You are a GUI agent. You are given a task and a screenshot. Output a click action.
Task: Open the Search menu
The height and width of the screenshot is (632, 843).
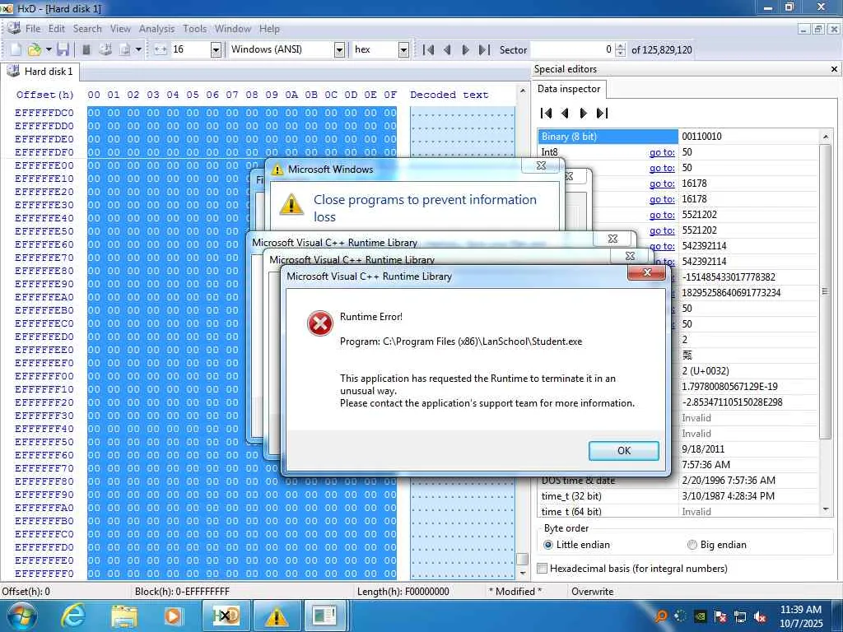coord(87,29)
